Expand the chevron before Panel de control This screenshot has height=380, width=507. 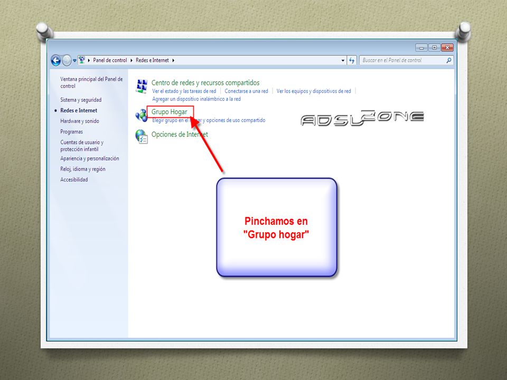point(89,60)
